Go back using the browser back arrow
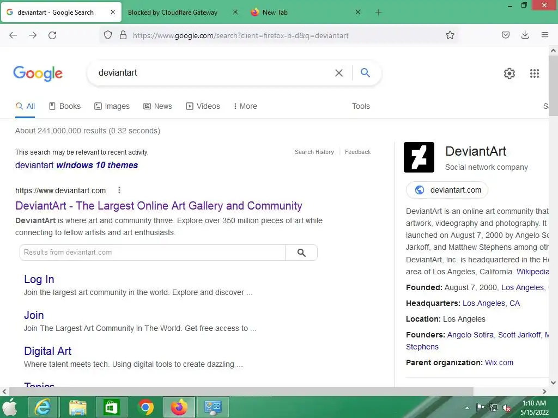 (x=13, y=35)
